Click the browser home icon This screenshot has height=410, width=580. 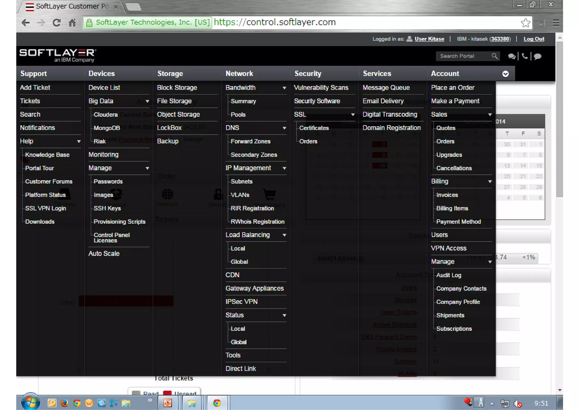(x=72, y=23)
